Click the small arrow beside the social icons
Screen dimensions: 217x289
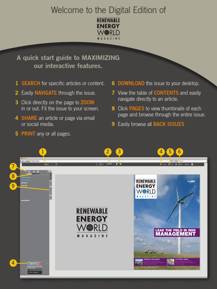47,264
